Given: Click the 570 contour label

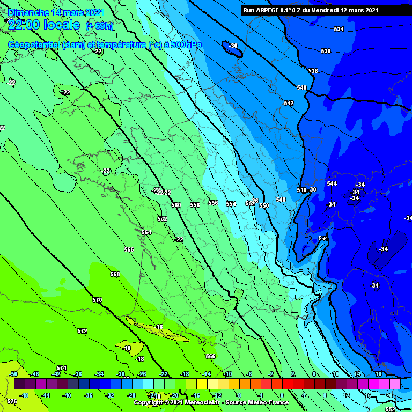Looking at the screenshot, I should click(x=97, y=300).
